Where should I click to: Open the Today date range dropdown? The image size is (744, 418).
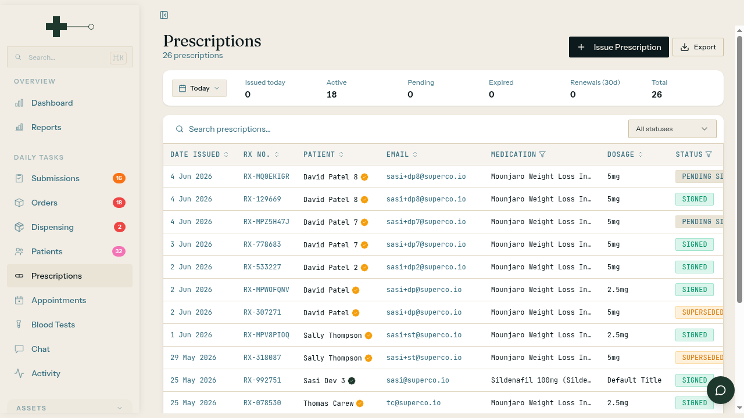[x=199, y=88]
